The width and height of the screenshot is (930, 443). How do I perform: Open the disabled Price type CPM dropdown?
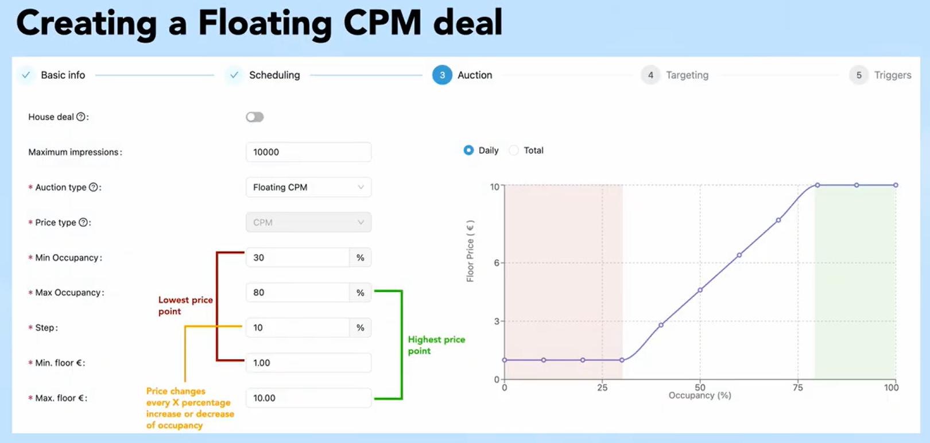pos(308,223)
